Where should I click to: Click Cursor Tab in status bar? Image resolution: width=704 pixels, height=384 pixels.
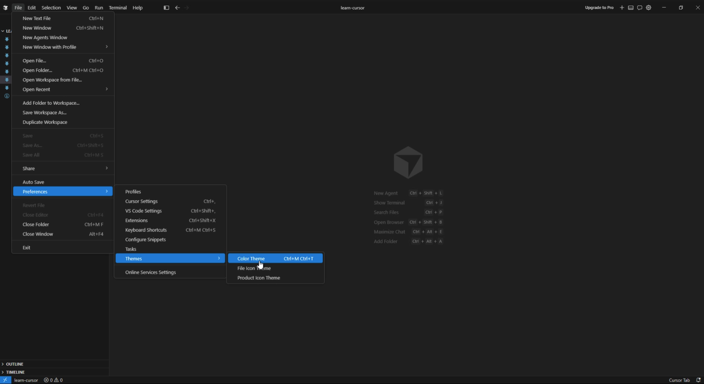click(x=679, y=380)
